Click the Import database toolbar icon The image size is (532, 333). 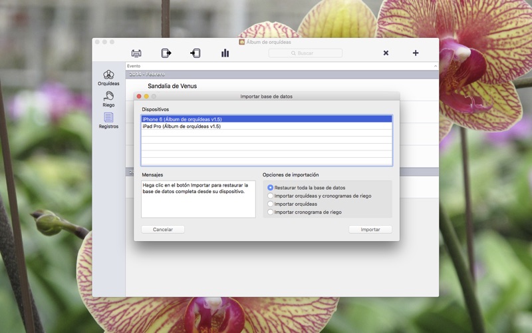[196, 53]
